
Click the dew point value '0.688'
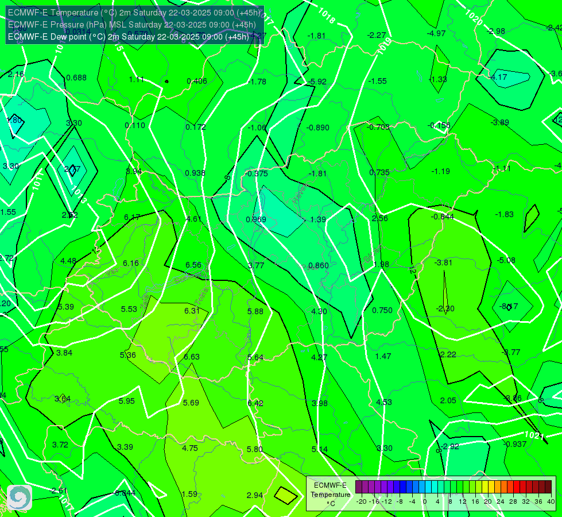pyautogui.click(x=76, y=78)
